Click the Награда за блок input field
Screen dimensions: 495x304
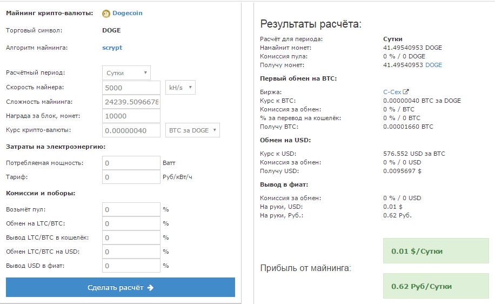(131, 116)
